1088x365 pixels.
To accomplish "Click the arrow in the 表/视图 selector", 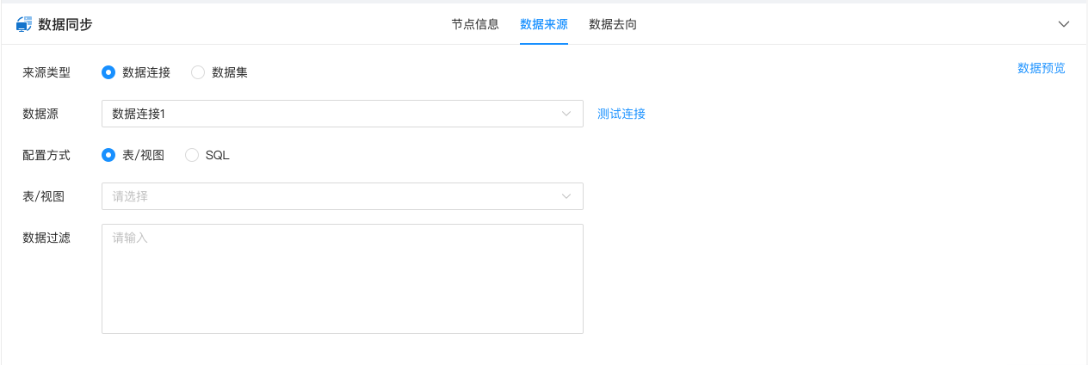I will coord(566,196).
